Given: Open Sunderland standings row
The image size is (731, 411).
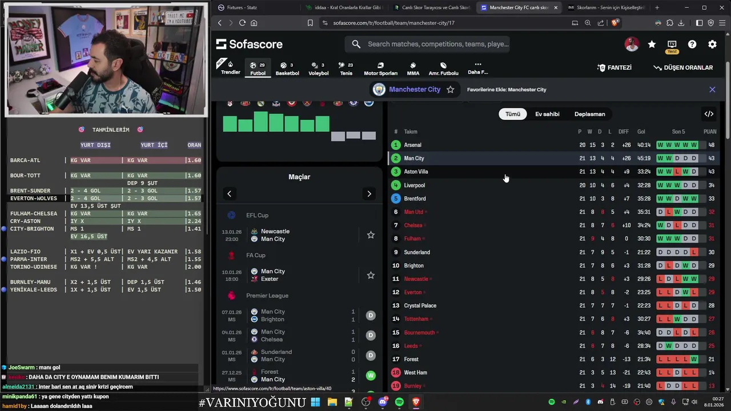Looking at the screenshot, I should (x=553, y=252).
